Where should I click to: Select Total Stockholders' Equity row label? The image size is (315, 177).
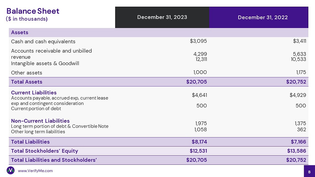(x=44, y=151)
